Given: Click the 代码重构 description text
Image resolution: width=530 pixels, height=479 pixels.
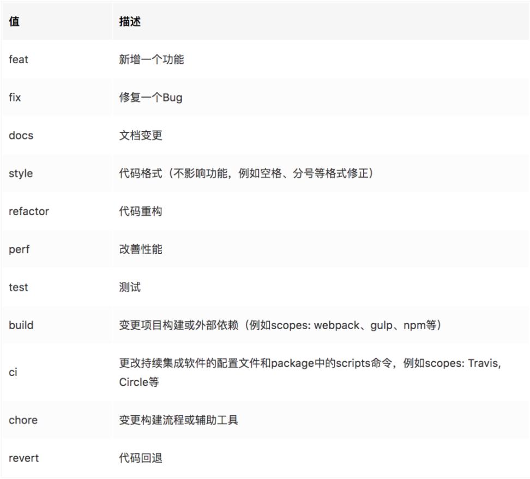Looking at the screenshot, I should (141, 211).
